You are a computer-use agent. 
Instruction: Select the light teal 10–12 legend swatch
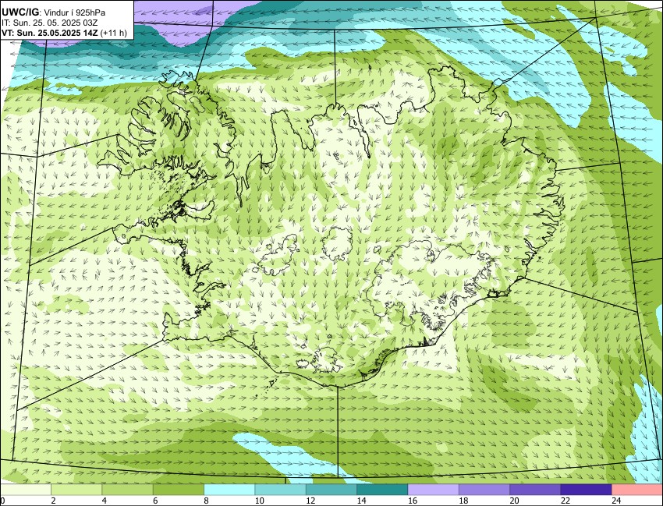click(280, 490)
